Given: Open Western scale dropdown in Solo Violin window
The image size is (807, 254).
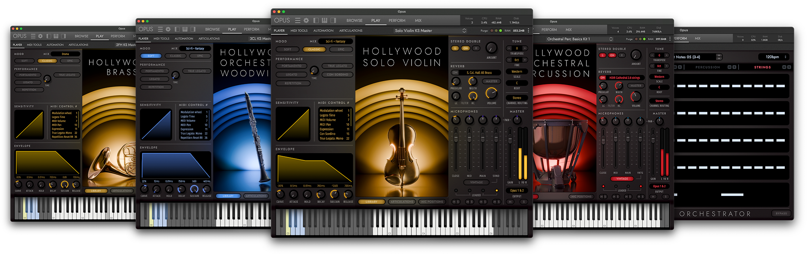Looking at the screenshot, I should pyautogui.click(x=517, y=72).
